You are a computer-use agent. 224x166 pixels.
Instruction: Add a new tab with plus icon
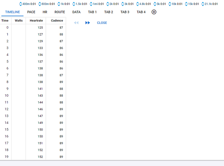click(x=154, y=12)
